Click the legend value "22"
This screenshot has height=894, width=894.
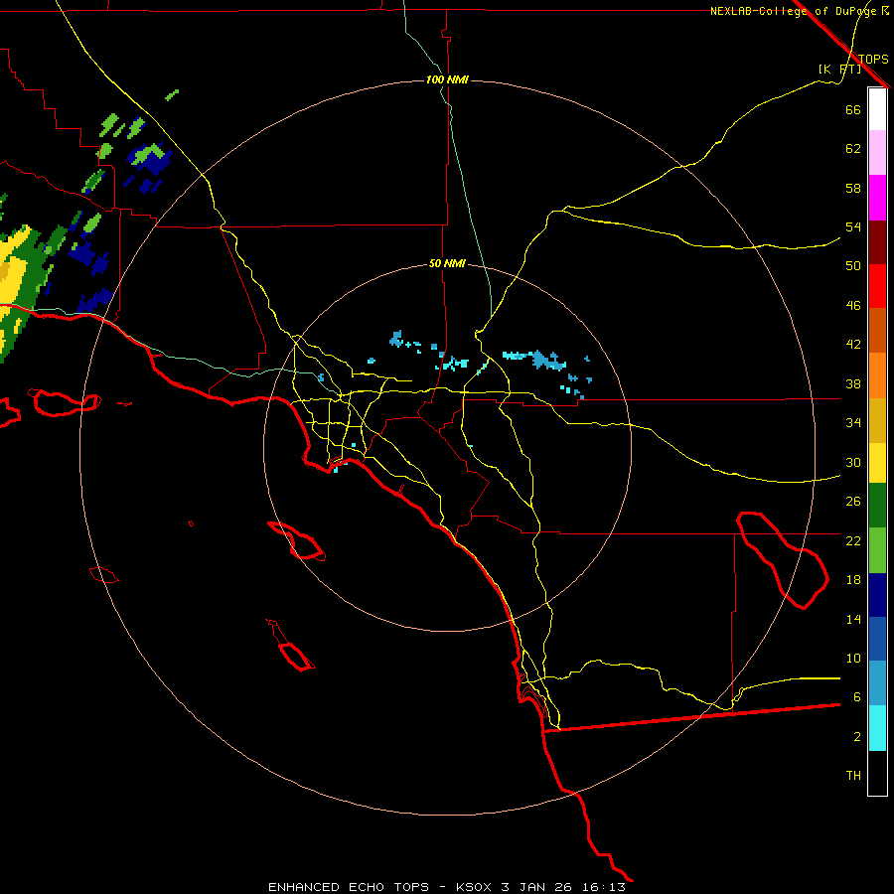click(x=853, y=540)
